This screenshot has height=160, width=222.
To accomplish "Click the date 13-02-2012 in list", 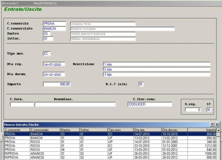I will (x=170, y=138).
